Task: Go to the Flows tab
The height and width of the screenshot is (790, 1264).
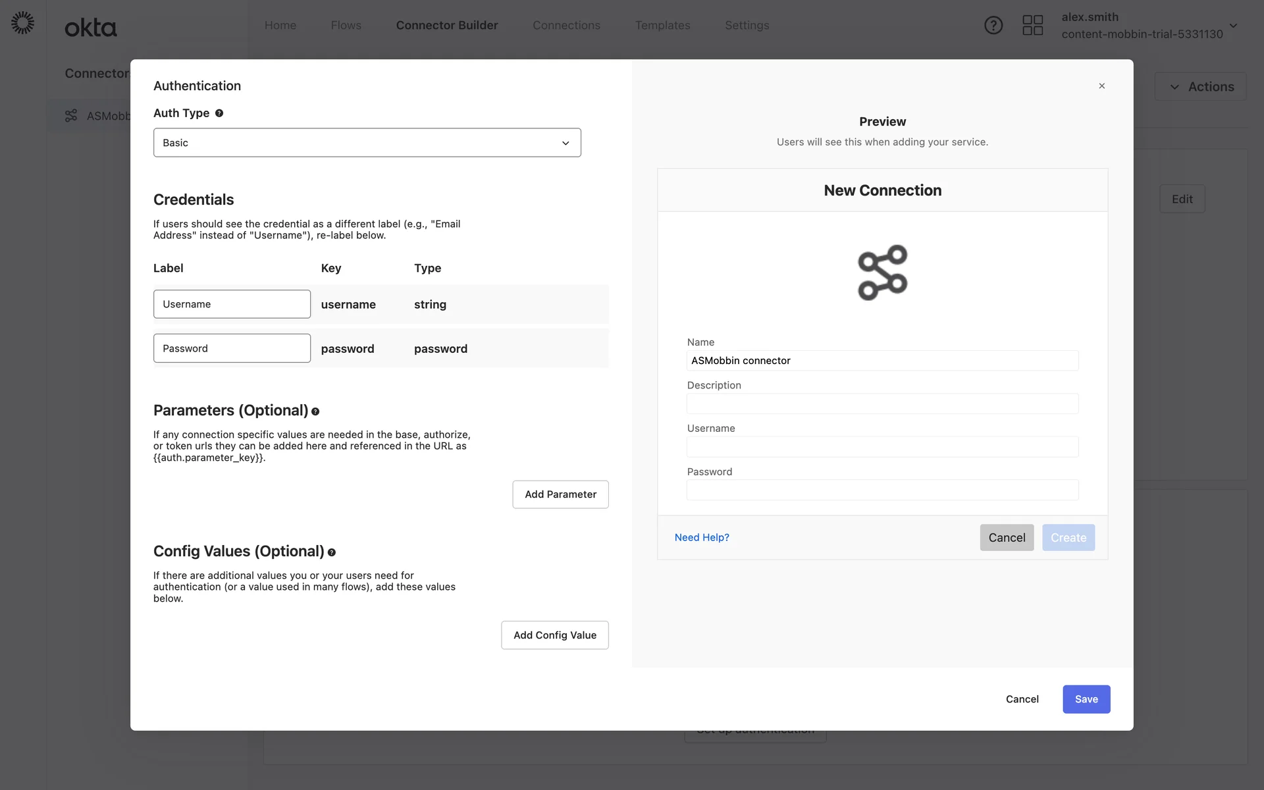Action: 346,25
